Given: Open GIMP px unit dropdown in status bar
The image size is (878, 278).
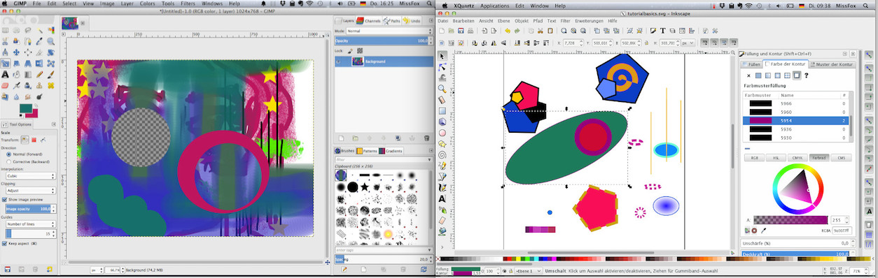Looking at the screenshot, I should pos(97,270).
